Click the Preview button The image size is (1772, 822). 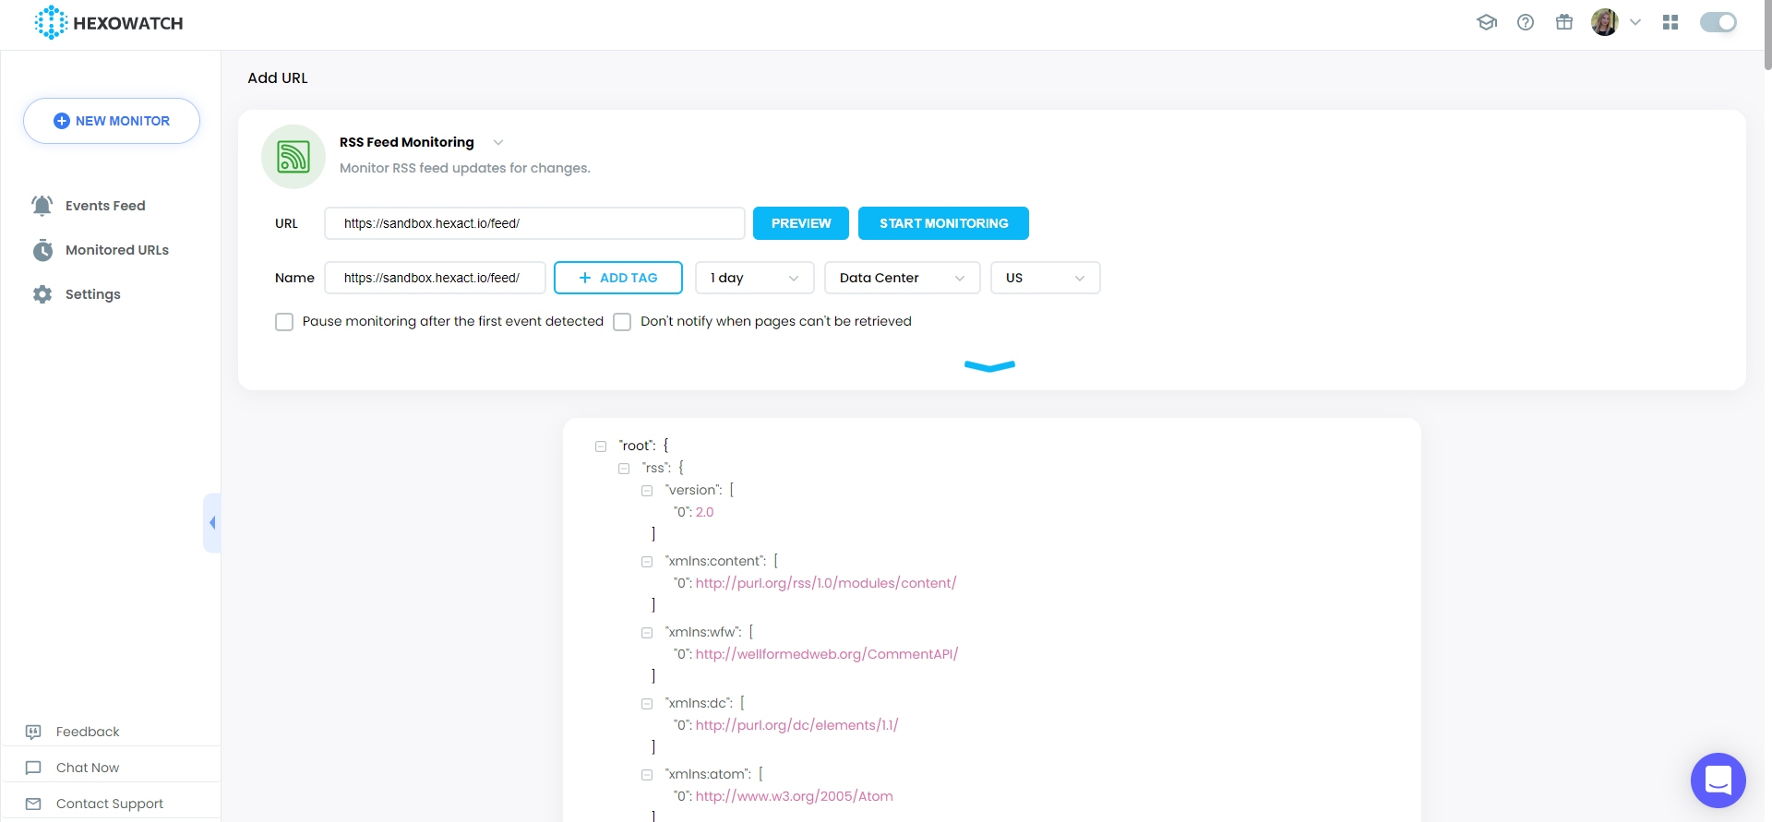click(800, 223)
